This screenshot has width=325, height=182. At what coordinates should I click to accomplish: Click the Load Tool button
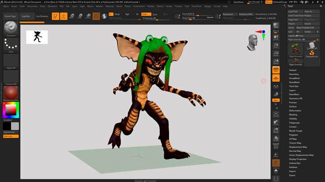pos(295,12)
